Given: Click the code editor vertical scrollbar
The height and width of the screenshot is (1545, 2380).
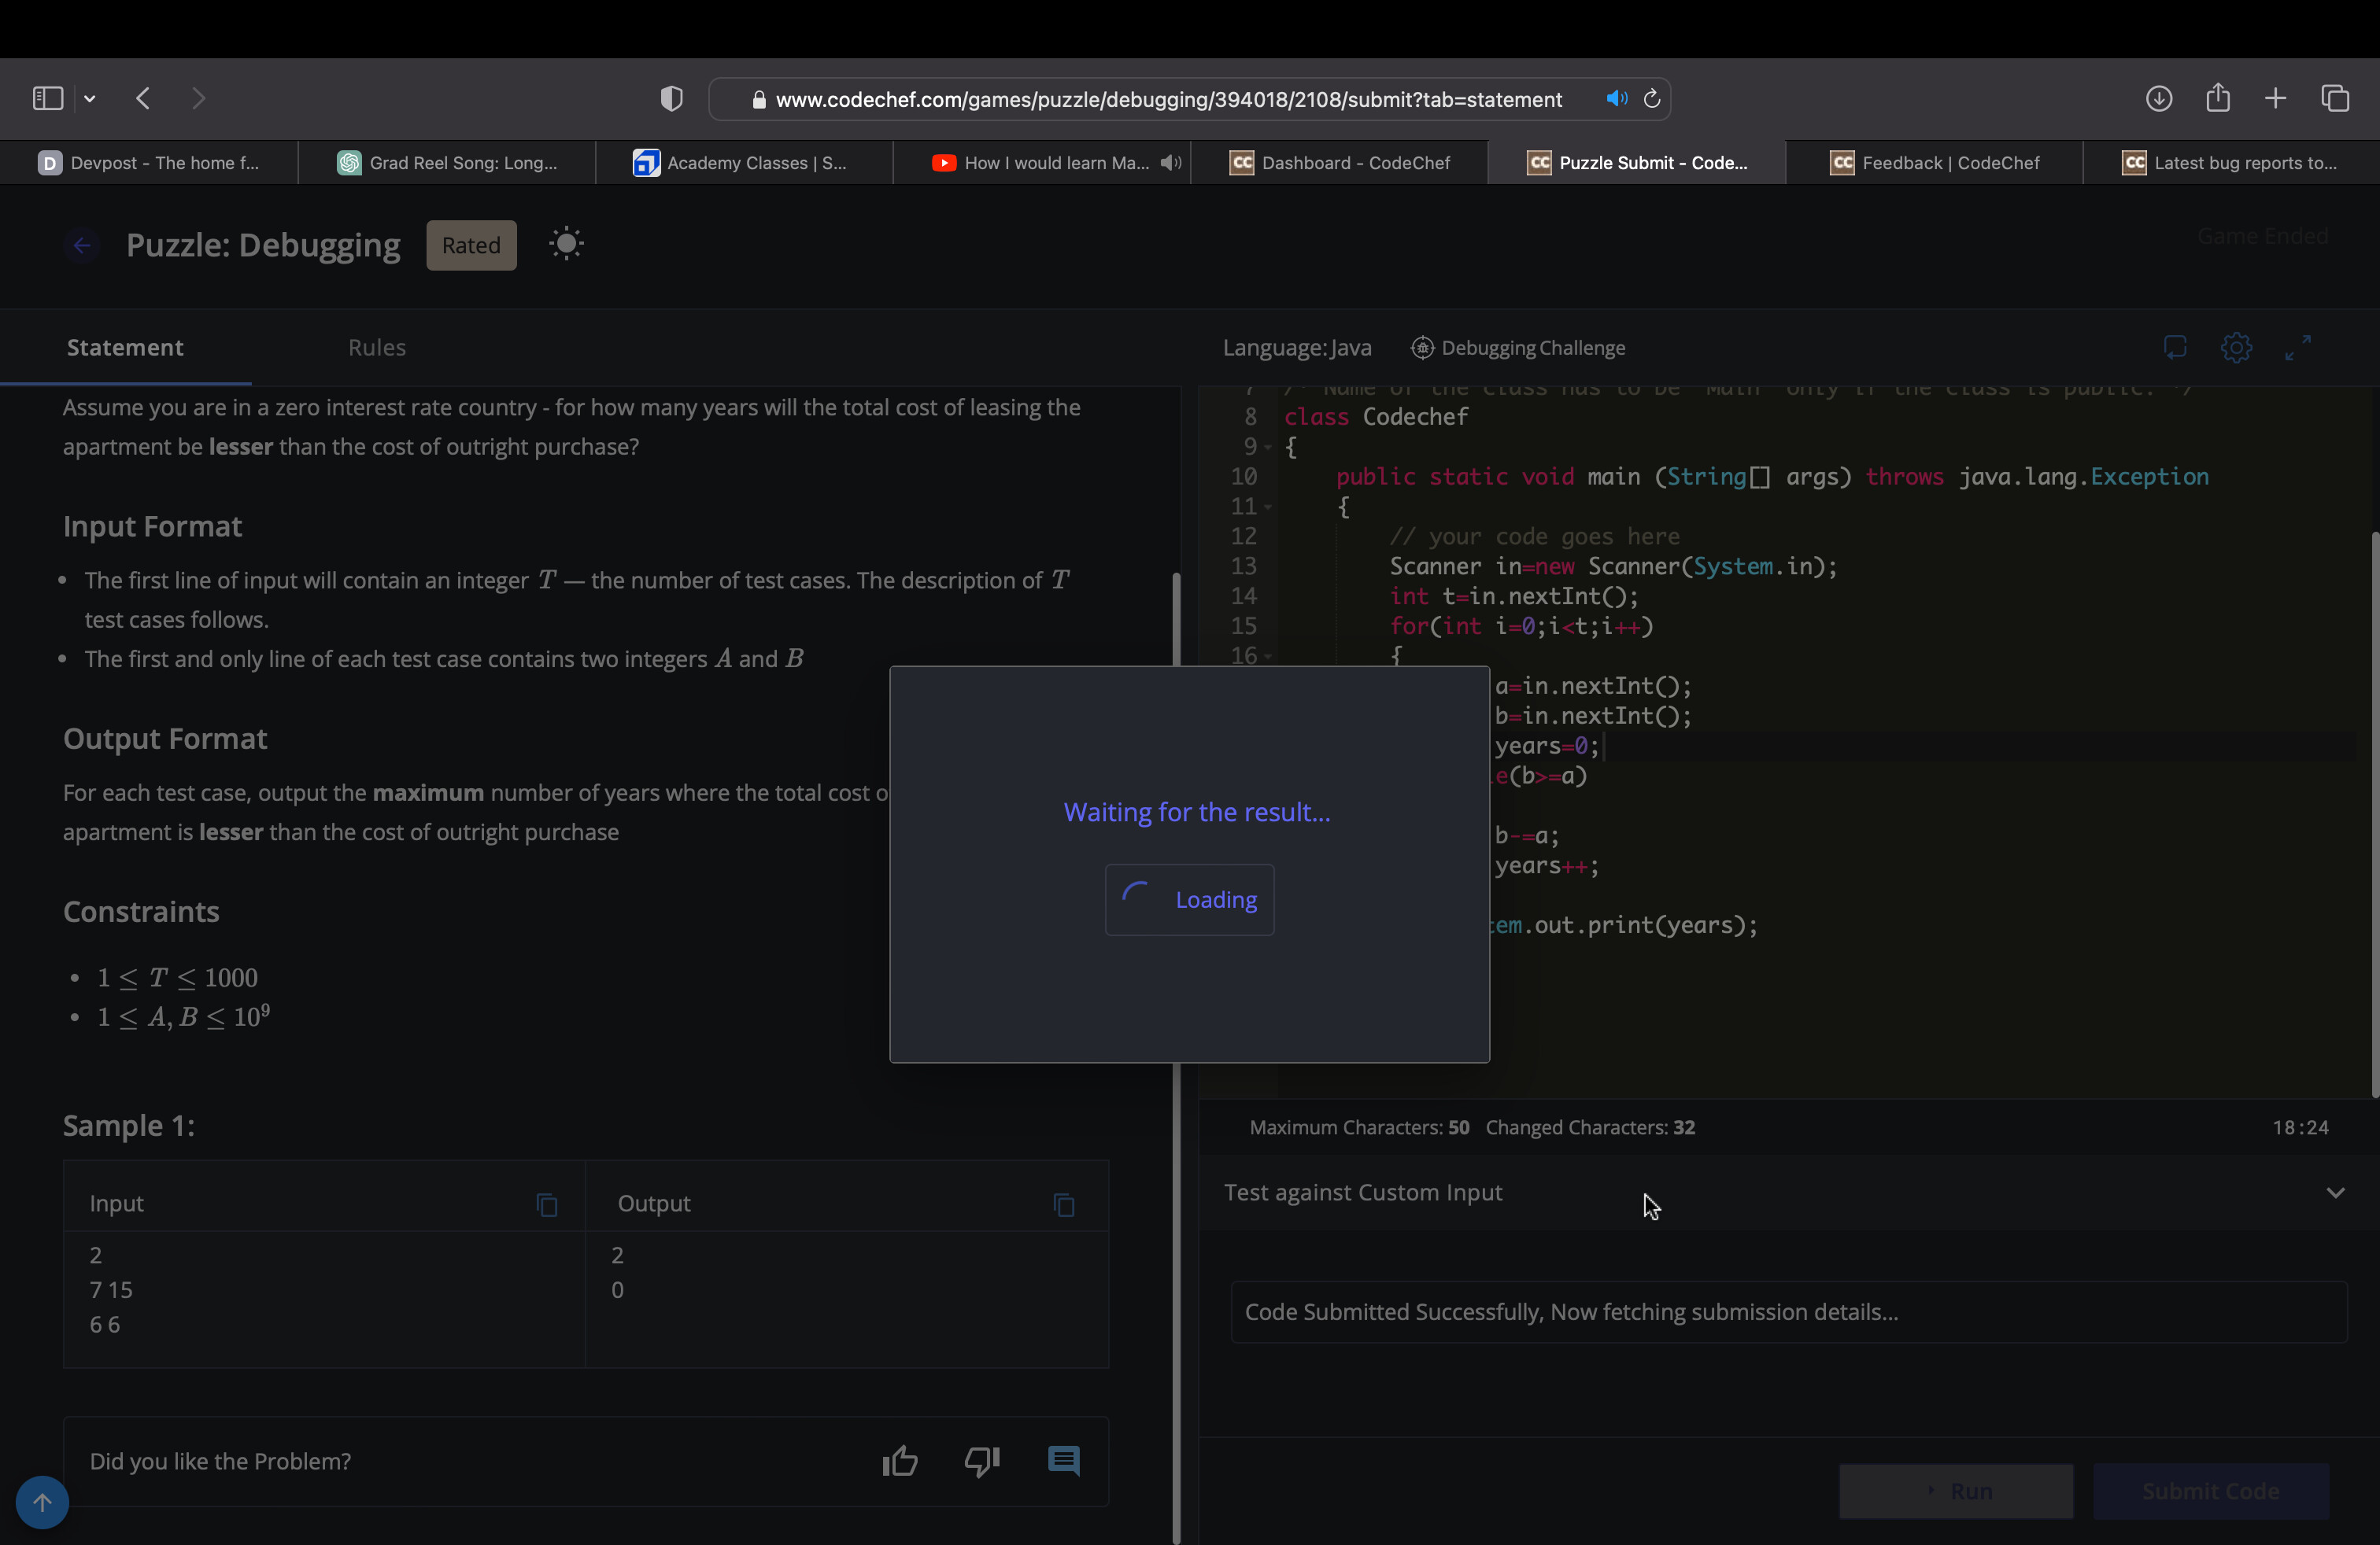Looking at the screenshot, I should (x=2374, y=814).
